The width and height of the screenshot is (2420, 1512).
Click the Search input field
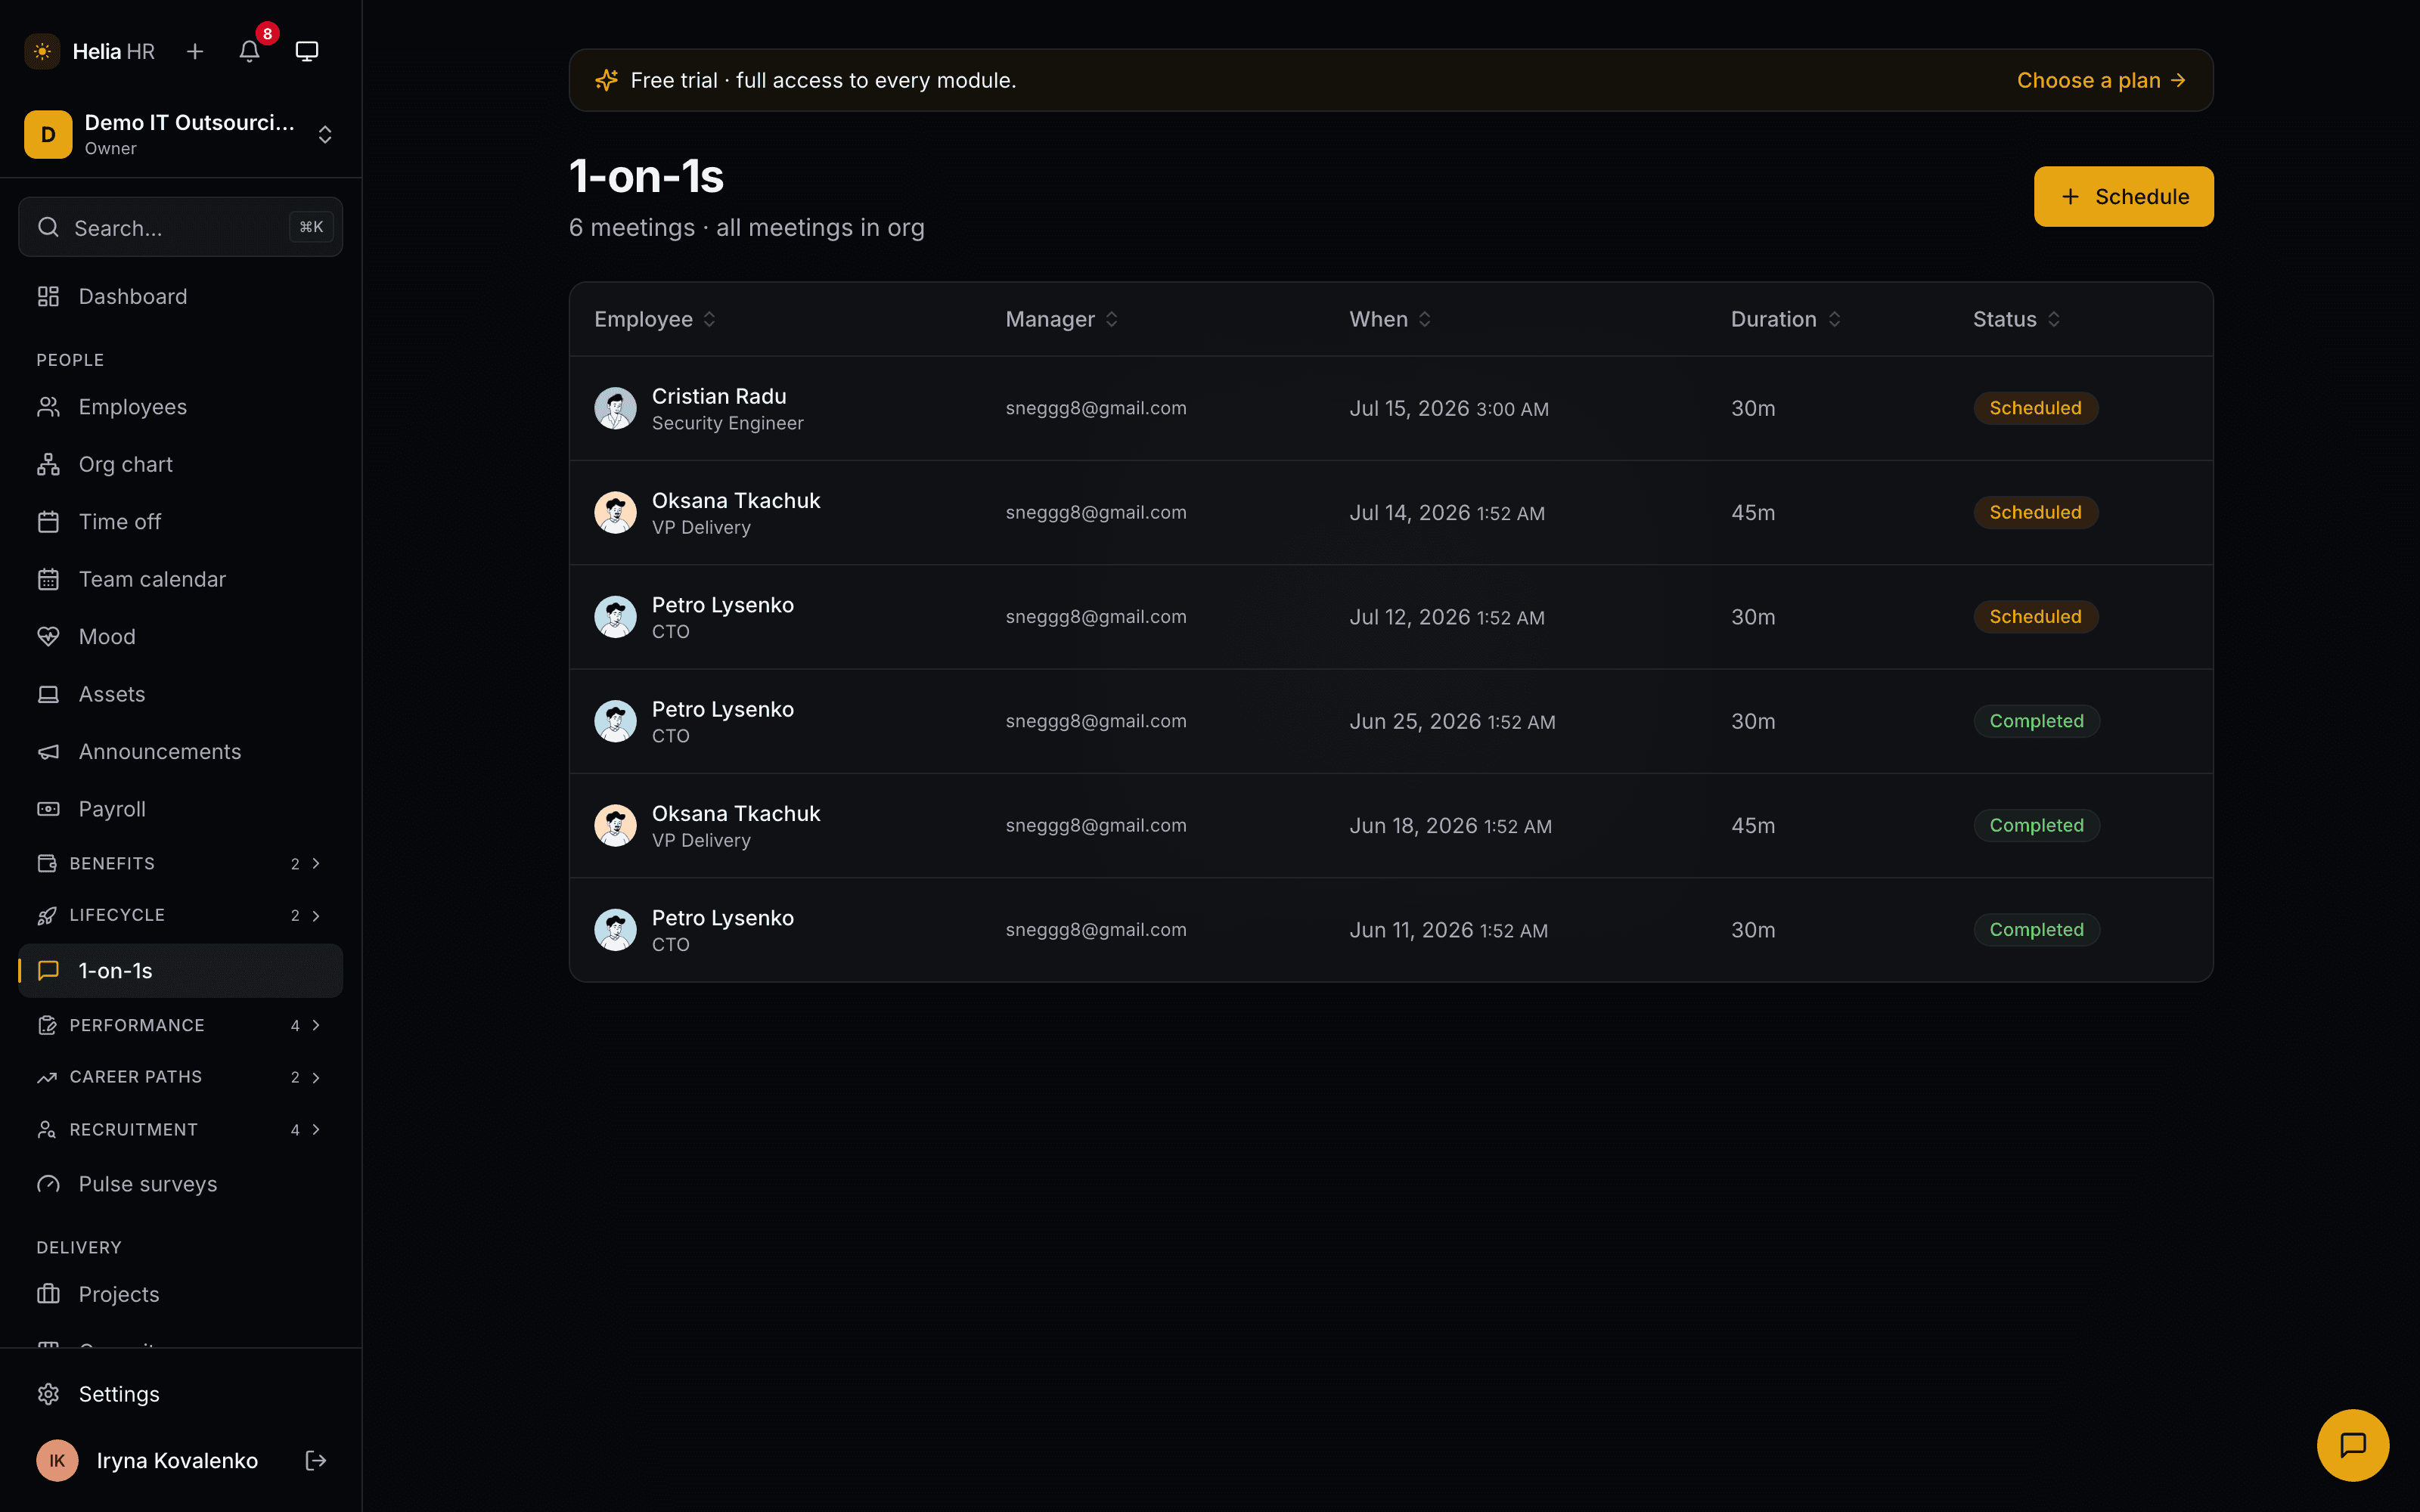[x=180, y=227]
